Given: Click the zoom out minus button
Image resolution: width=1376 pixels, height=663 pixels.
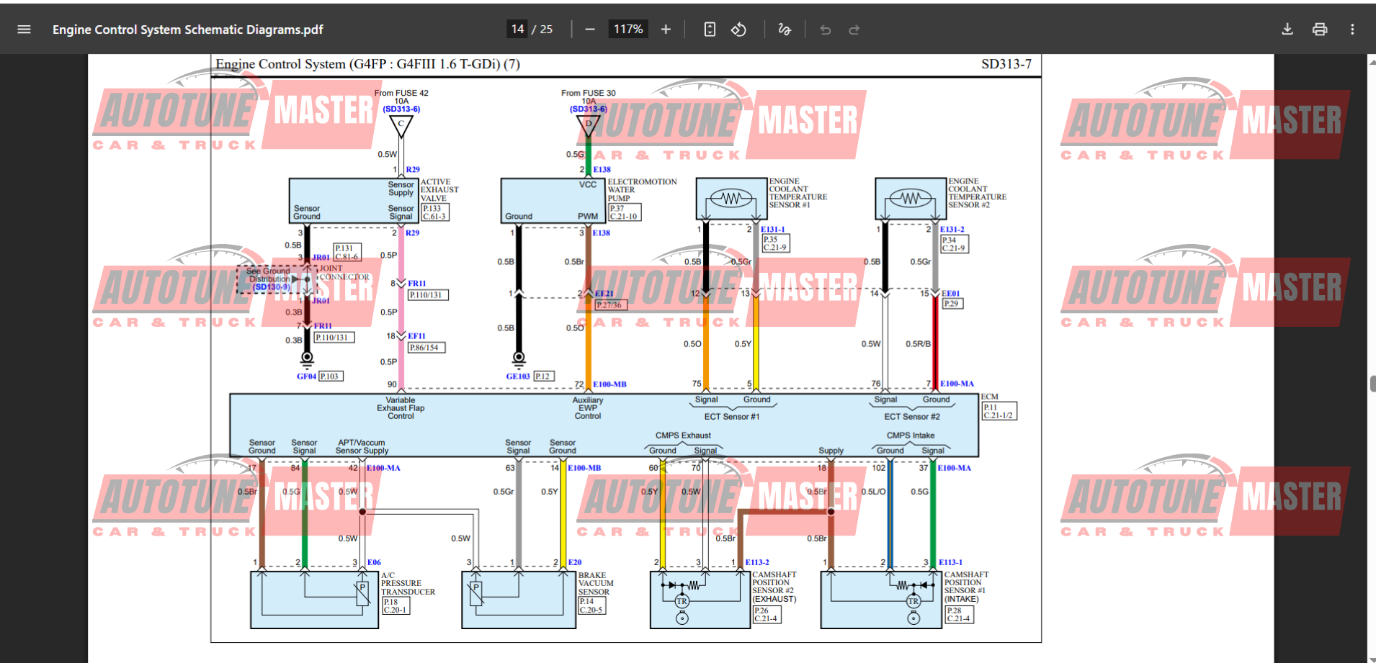Looking at the screenshot, I should pyautogui.click(x=590, y=30).
